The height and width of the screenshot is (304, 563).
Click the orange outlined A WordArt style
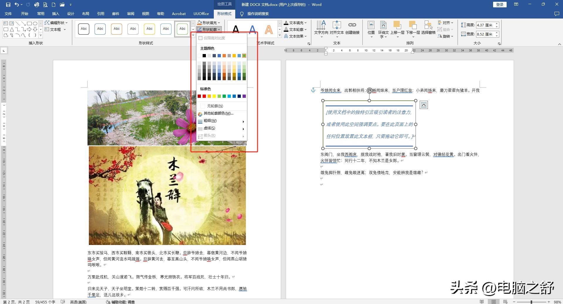pyautogui.click(x=269, y=29)
